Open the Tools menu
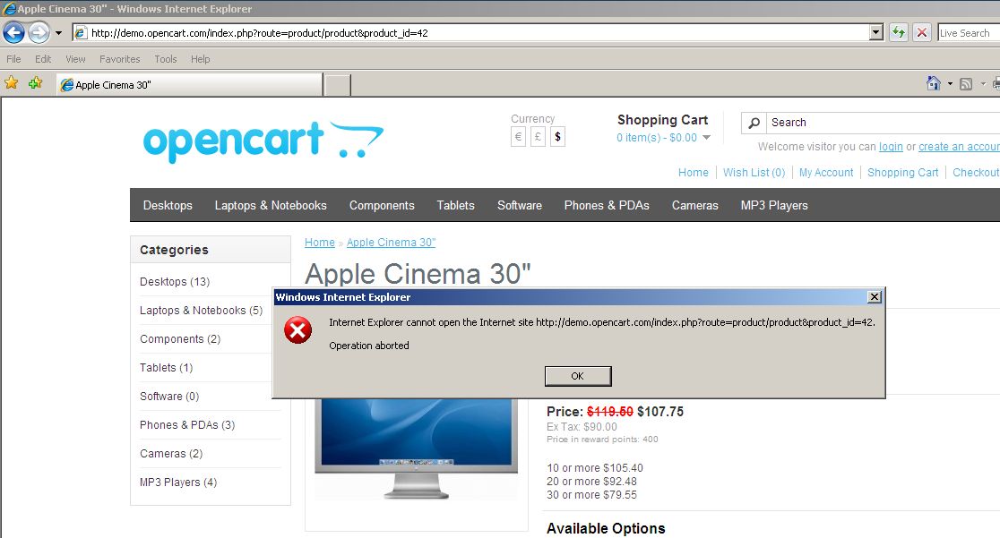This screenshot has height=538, width=1000. 165,59
